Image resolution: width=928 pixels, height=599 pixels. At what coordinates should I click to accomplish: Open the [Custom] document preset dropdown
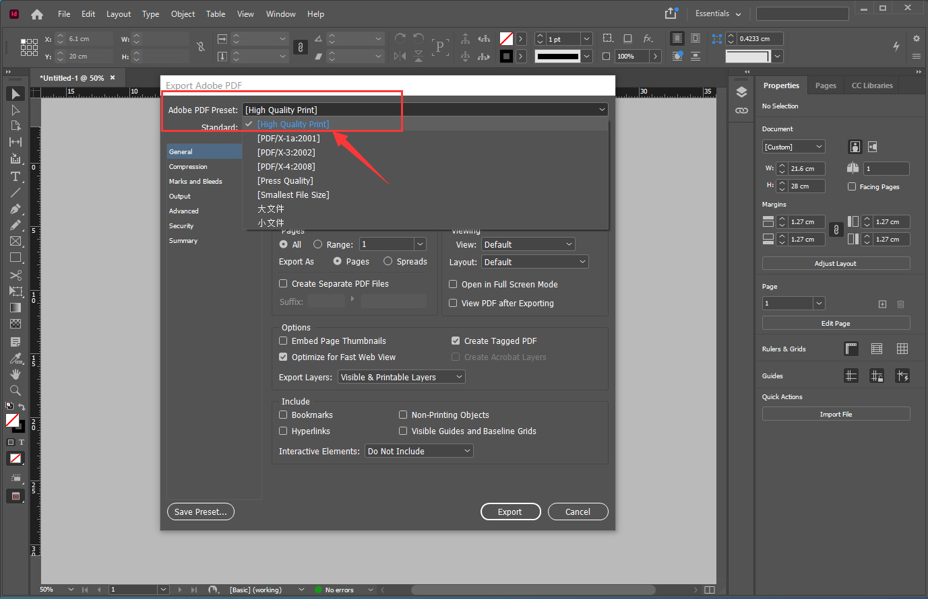coord(794,147)
